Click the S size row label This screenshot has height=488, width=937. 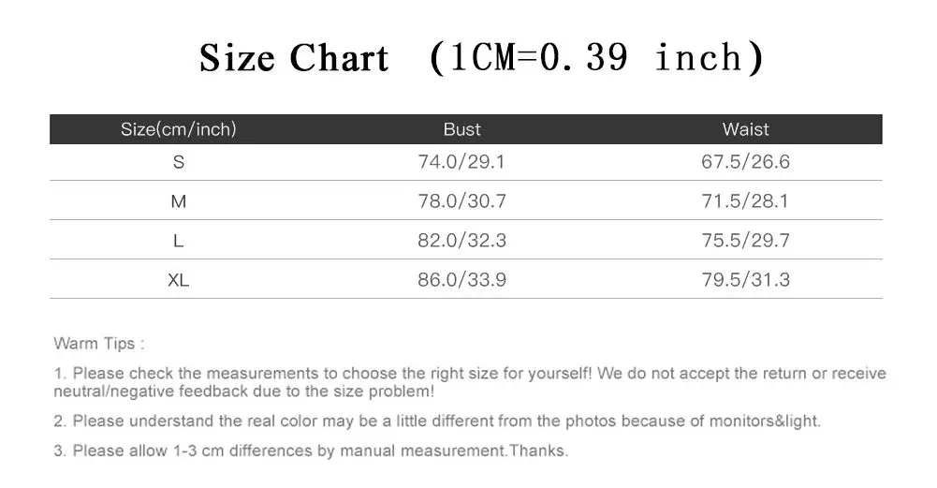pos(178,162)
